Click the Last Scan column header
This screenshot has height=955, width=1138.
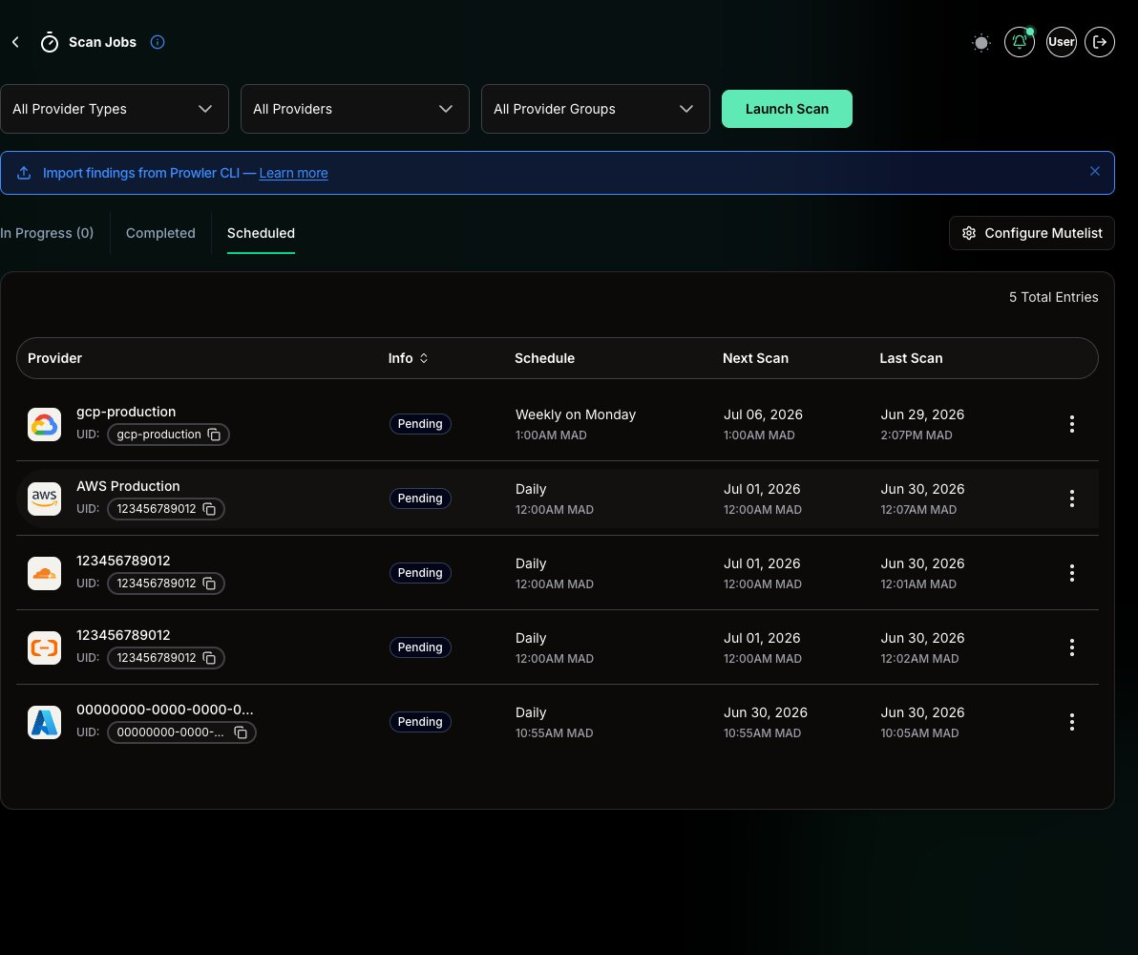pos(911,358)
